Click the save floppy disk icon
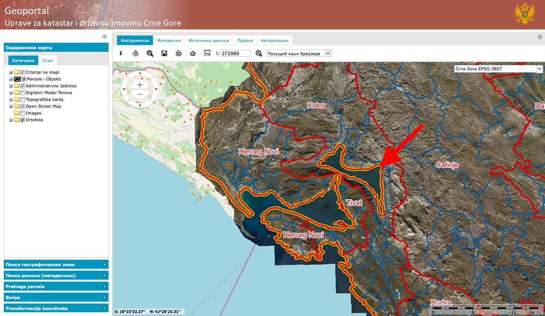Screen dimensions: 545x316 click(x=164, y=53)
